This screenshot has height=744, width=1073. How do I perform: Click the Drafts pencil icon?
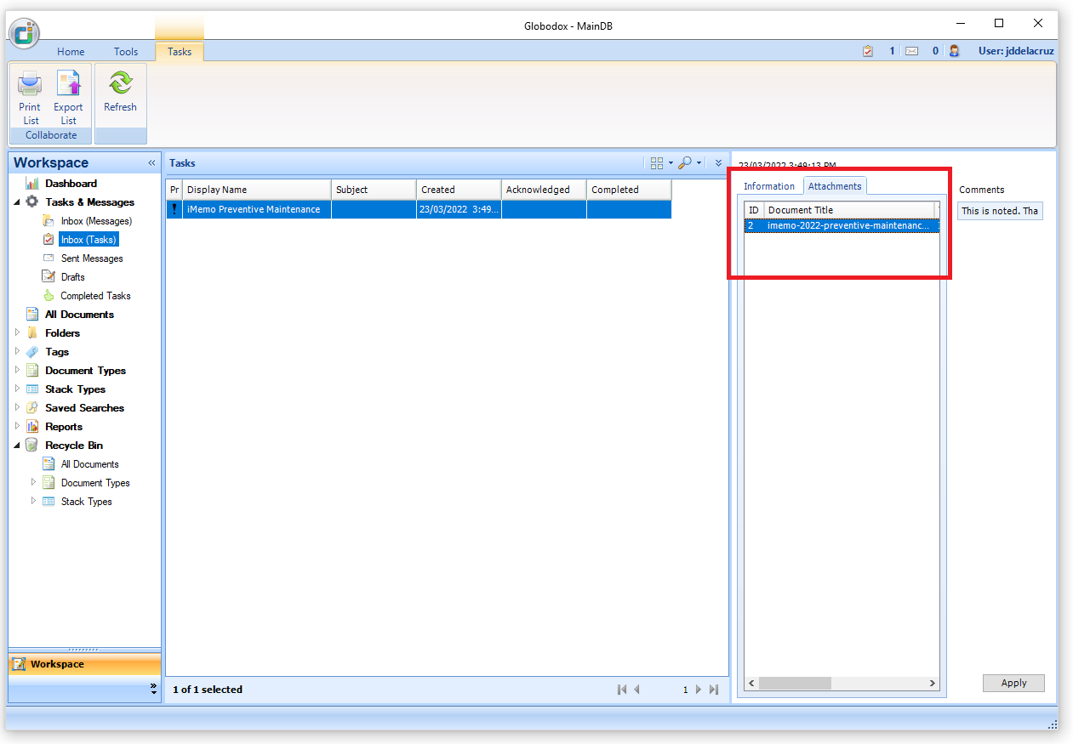[49, 277]
